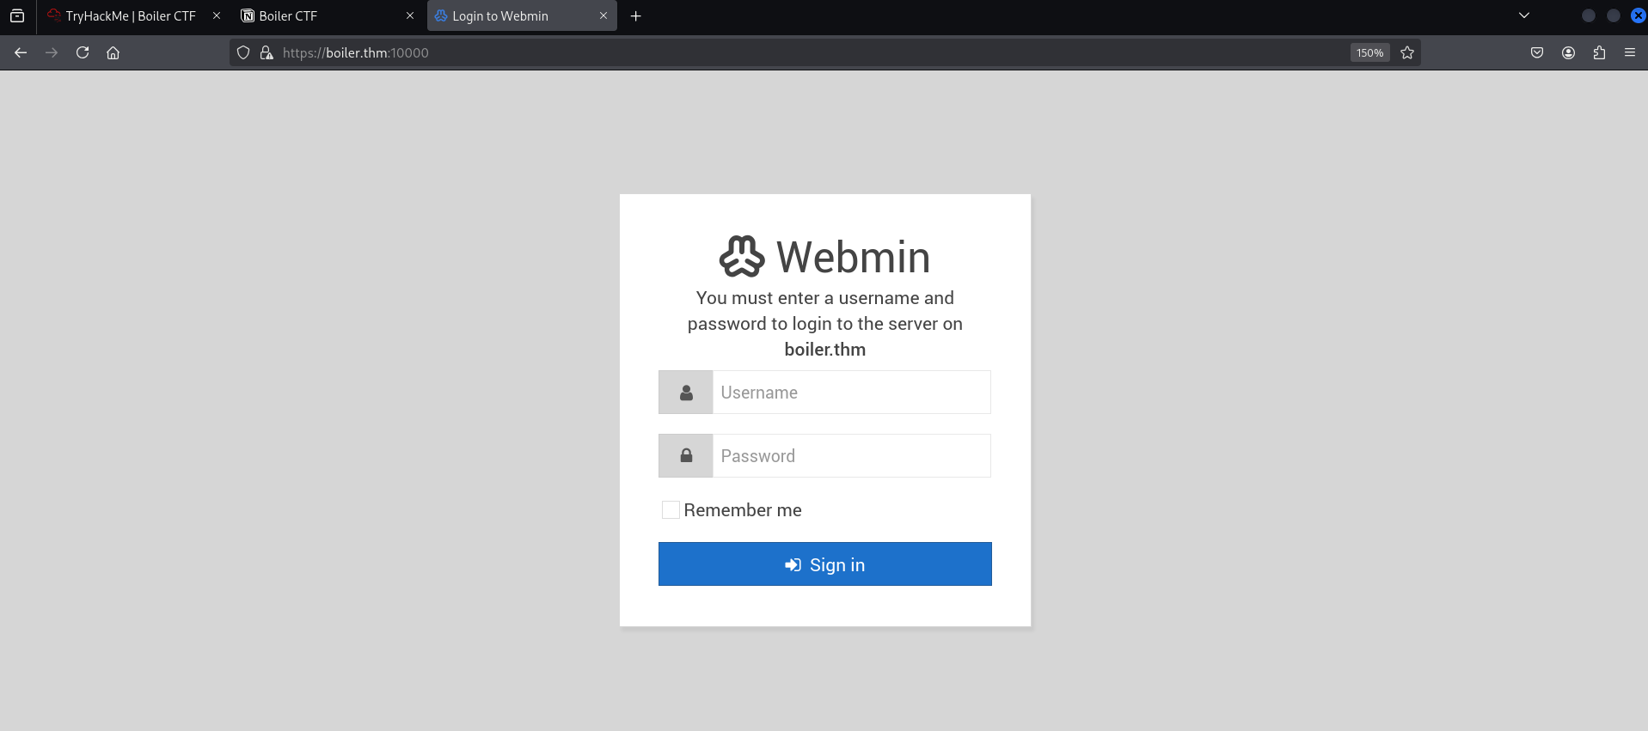The height and width of the screenshot is (731, 1648).
Task: Reload the page with refresh icon
Action: (83, 52)
